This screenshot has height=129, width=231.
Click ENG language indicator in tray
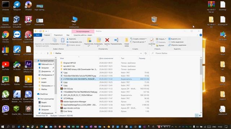click(x=214, y=126)
